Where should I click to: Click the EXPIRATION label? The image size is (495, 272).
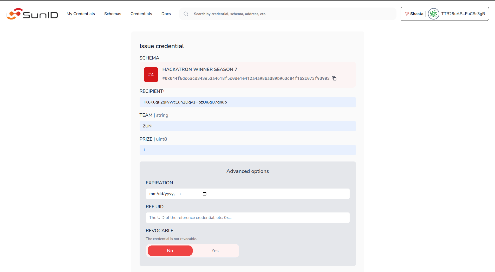(159, 183)
